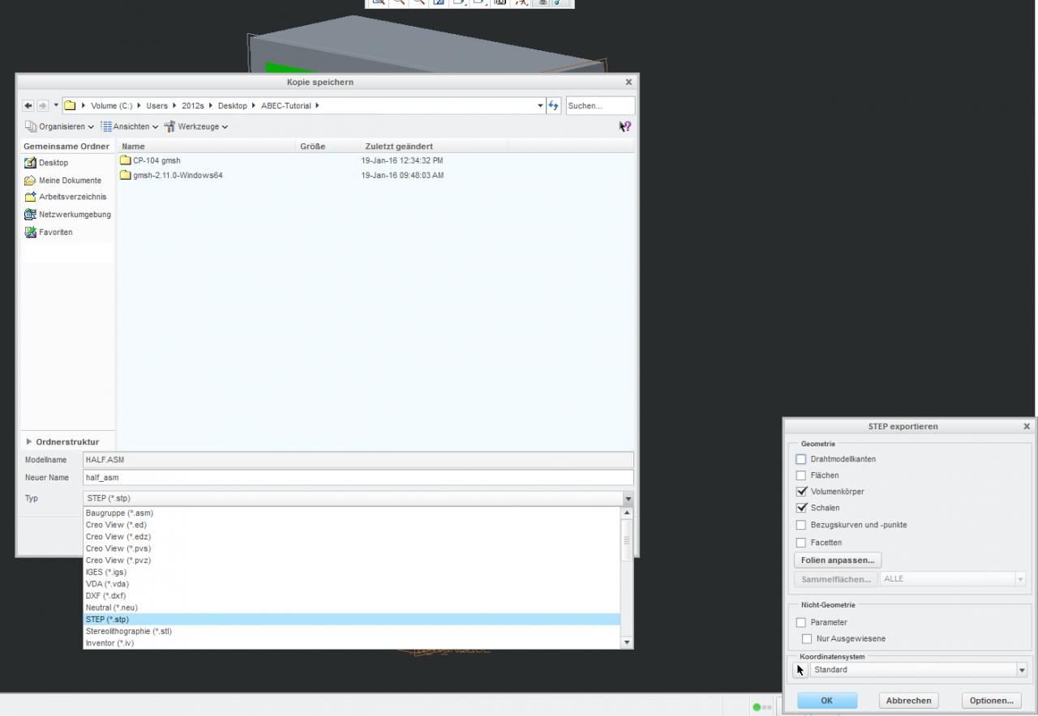
Task: Click the back navigation arrow icon
Action: tap(28, 105)
